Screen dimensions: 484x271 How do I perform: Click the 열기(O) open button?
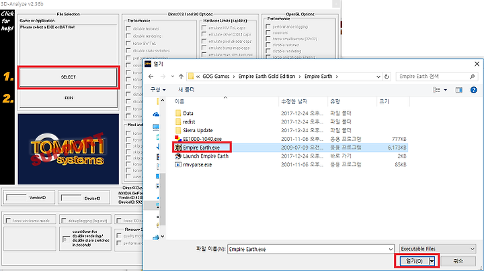click(x=414, y=261)
